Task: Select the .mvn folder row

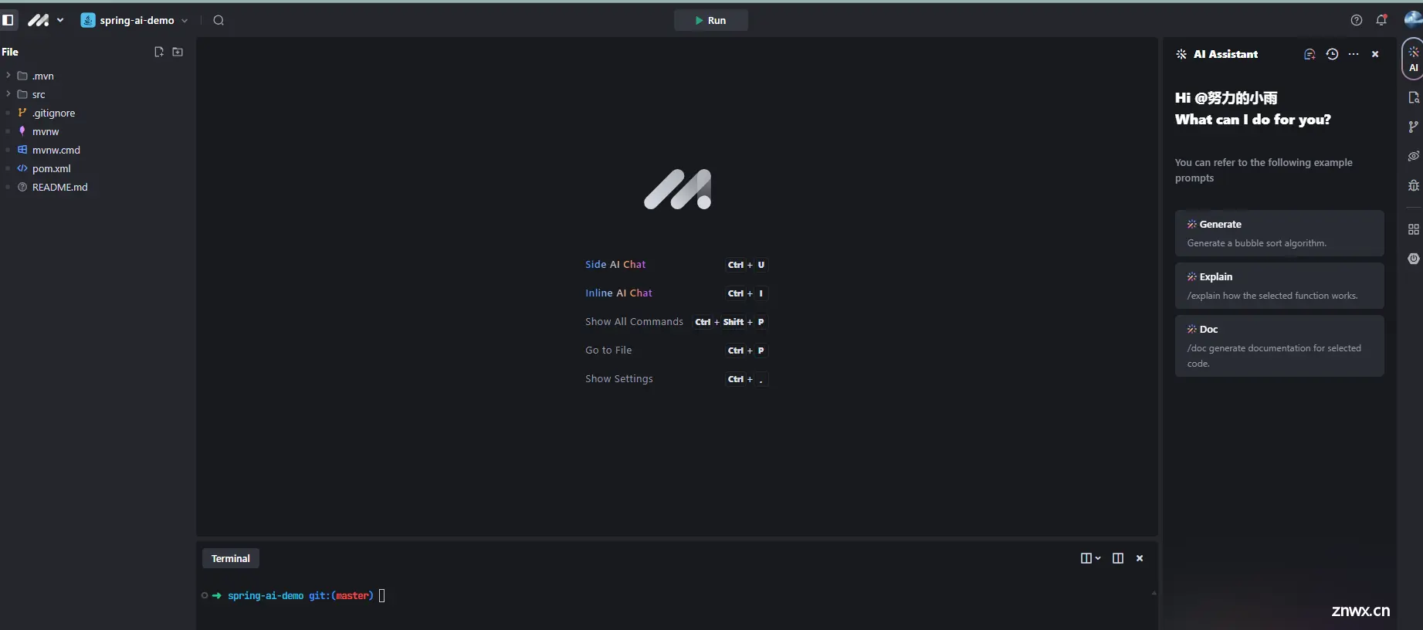Action: point(97,76)
